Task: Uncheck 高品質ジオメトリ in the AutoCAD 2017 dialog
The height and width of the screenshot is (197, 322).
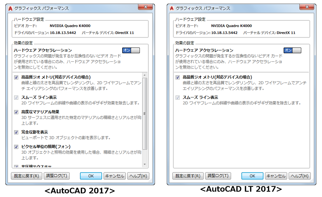Action: 16,77
